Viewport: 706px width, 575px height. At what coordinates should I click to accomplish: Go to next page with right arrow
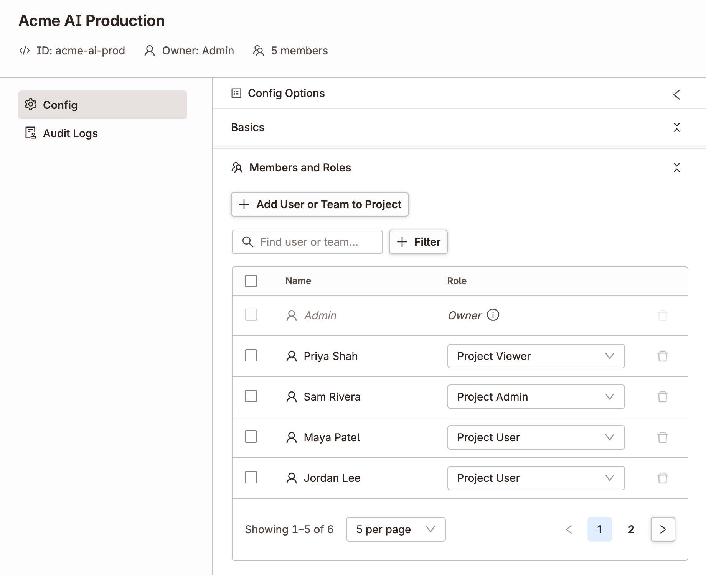[663, 529]
